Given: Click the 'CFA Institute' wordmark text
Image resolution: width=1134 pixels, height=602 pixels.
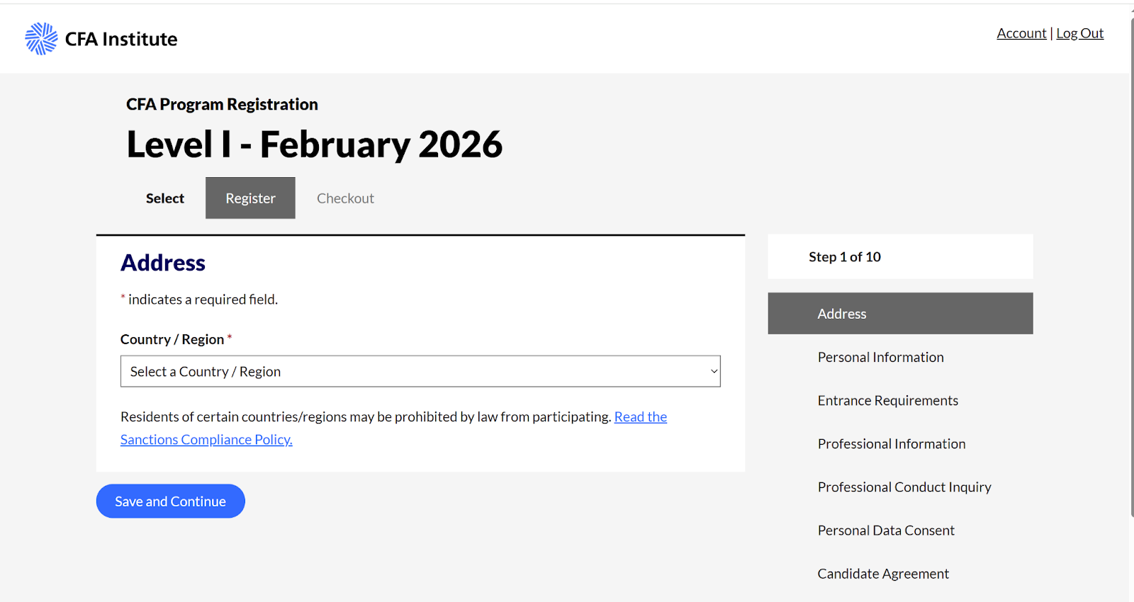Looking at the screenshot, I should point(121,39).
